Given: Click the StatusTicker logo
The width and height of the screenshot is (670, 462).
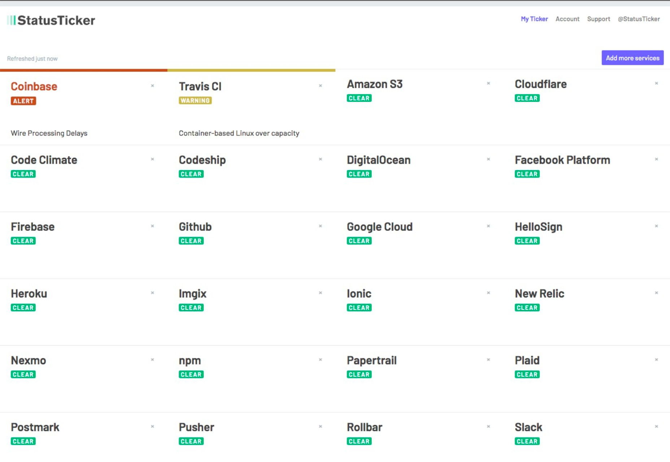Looking at the screenshot, I should click(x=51, y=20).
